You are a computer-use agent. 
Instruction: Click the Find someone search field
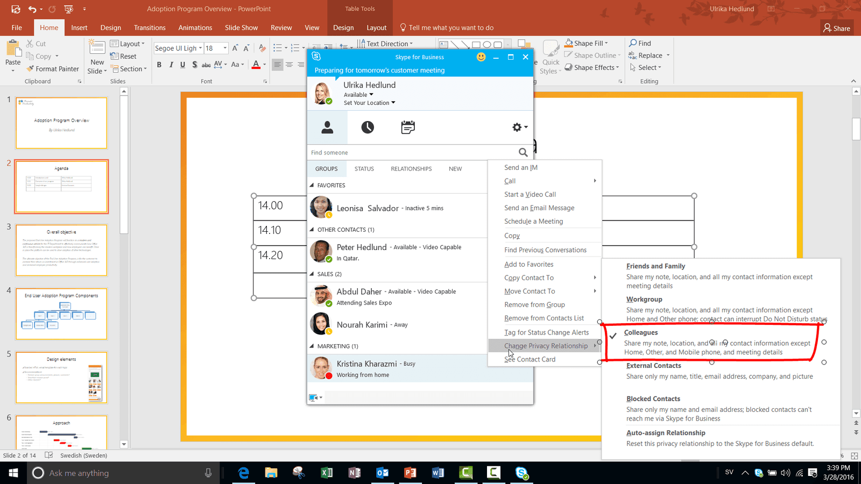tap(412, 153)
